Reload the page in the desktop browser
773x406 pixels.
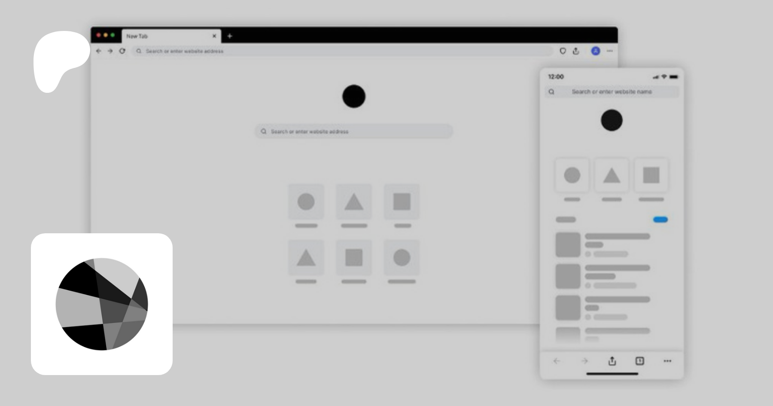click(122, 51)
